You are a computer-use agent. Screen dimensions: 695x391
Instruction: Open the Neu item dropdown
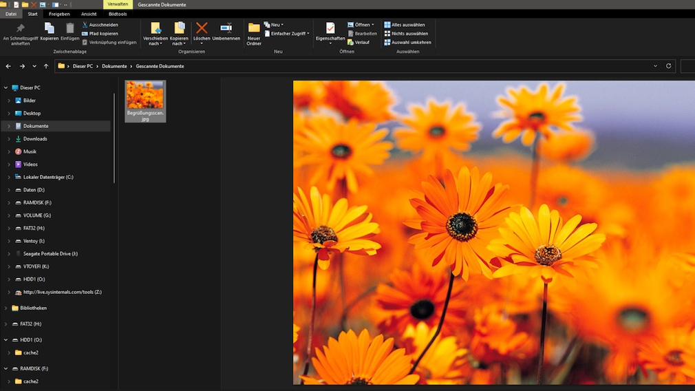[274, 25]
